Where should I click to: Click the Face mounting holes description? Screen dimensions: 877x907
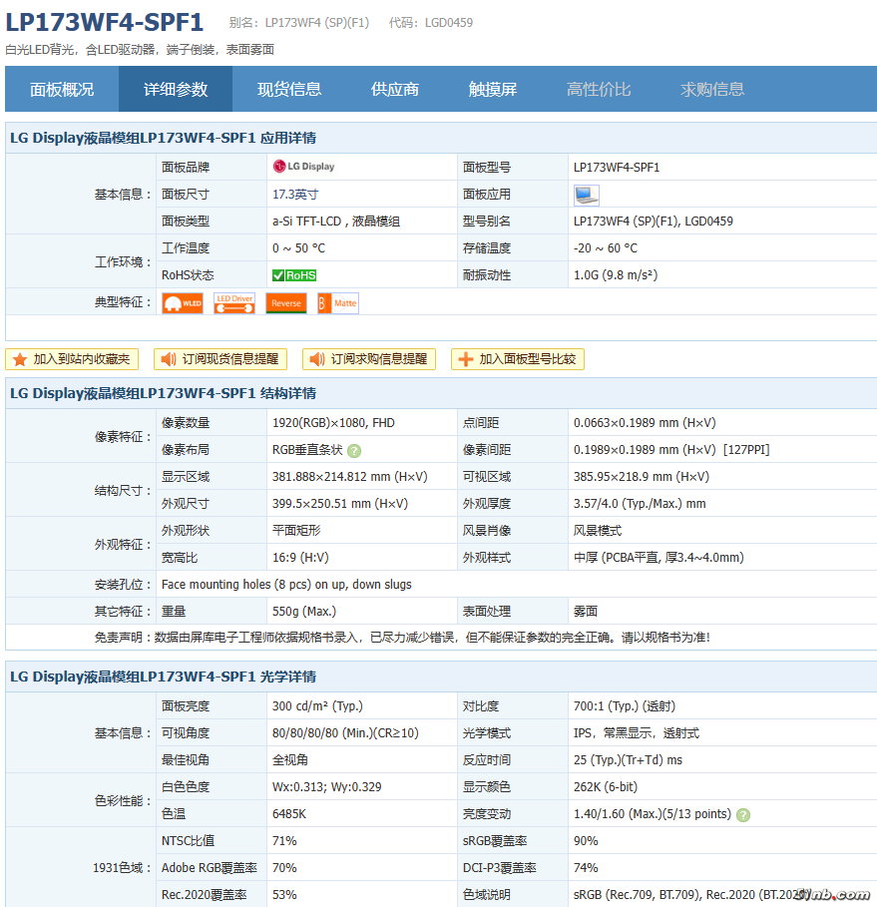click(286, 585)
